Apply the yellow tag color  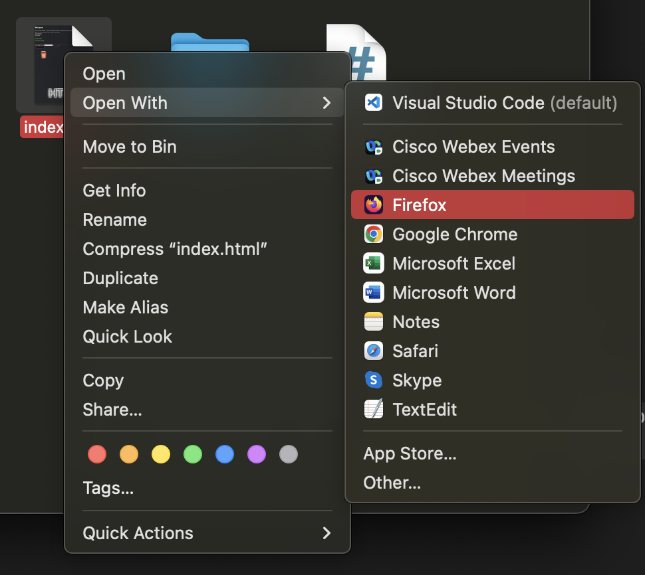tap(161, 454)
